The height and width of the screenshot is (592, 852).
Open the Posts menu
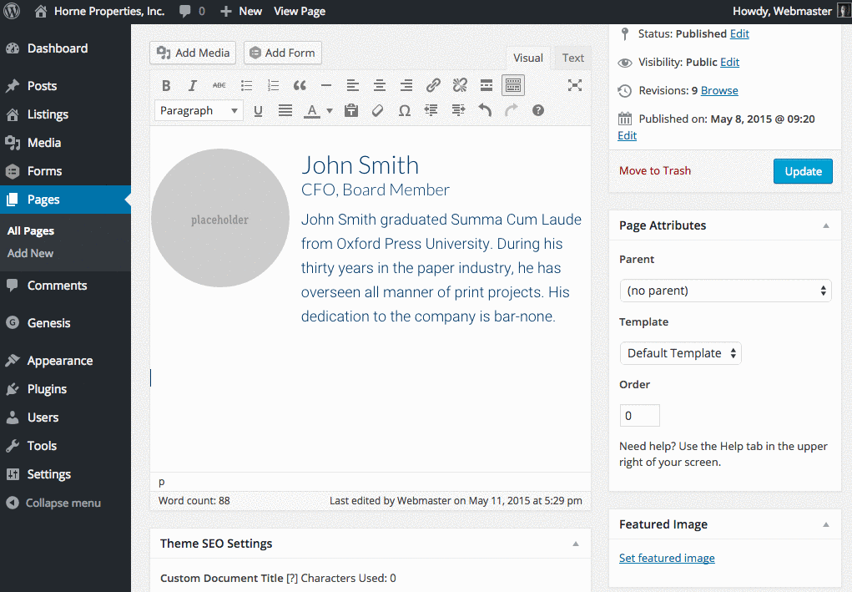pos(65,86)
